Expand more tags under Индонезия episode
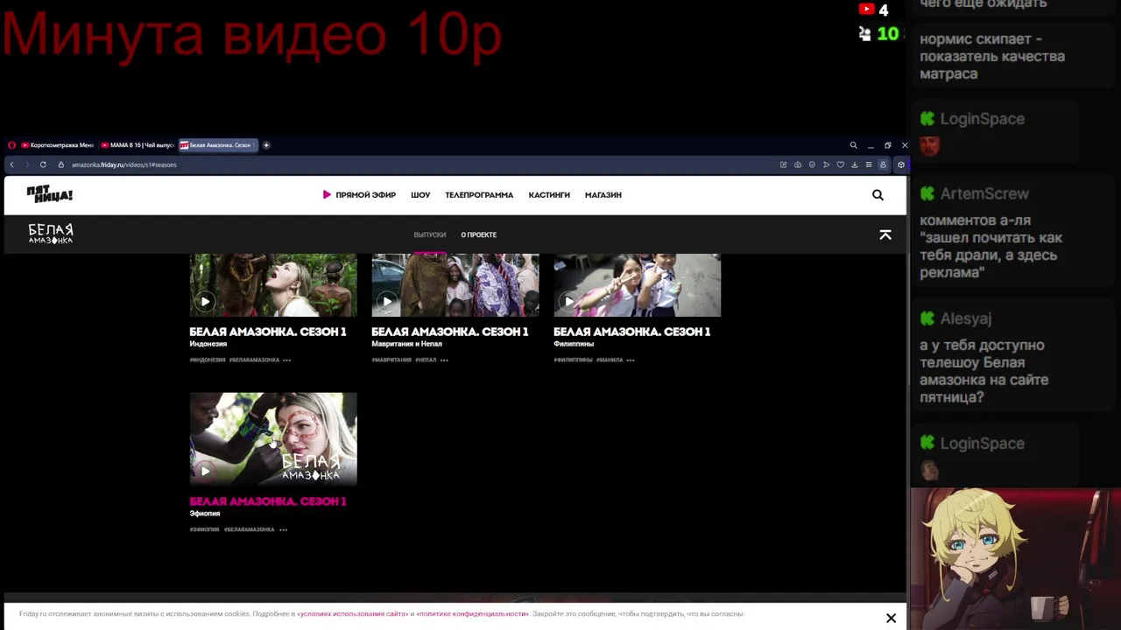The height and width of the screenshot is (630, 1121). tap(286, 360)
